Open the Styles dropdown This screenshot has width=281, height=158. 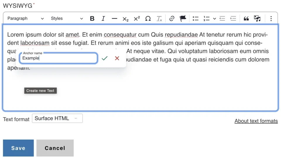coord(67,18)
